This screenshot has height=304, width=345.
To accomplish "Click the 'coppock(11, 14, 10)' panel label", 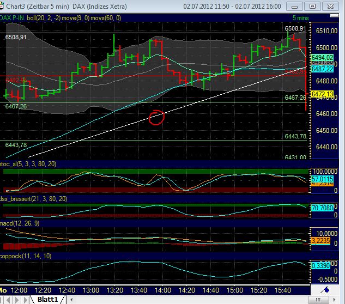I will tap(26, 256).
